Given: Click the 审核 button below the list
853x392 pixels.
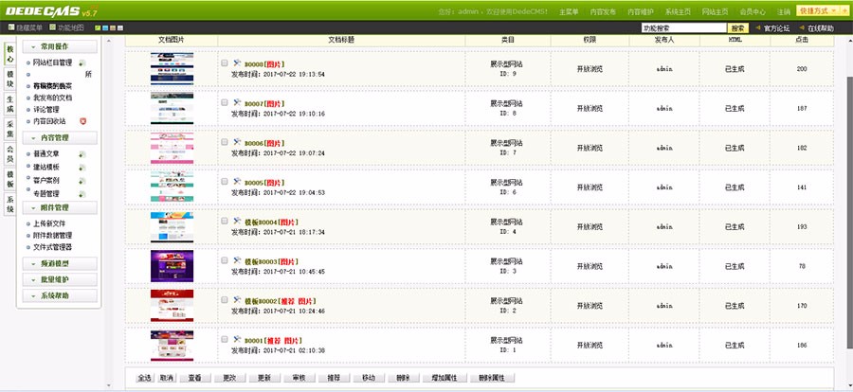Looking at the screenshot, I should coord(299,378).
